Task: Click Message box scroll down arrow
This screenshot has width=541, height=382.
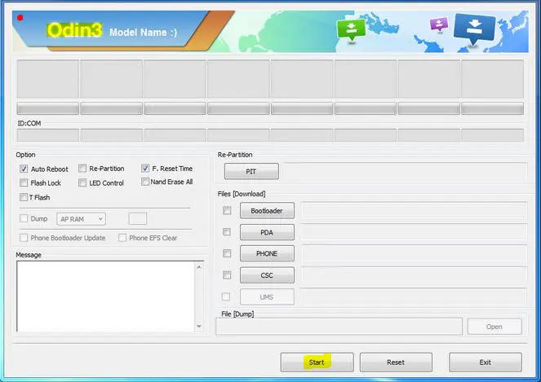Action: (x=199, y=326)
